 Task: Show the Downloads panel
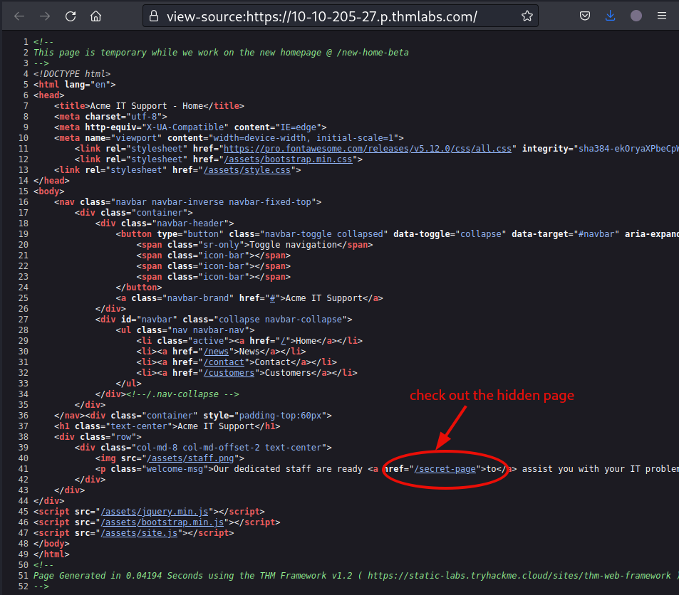[610, 16]
